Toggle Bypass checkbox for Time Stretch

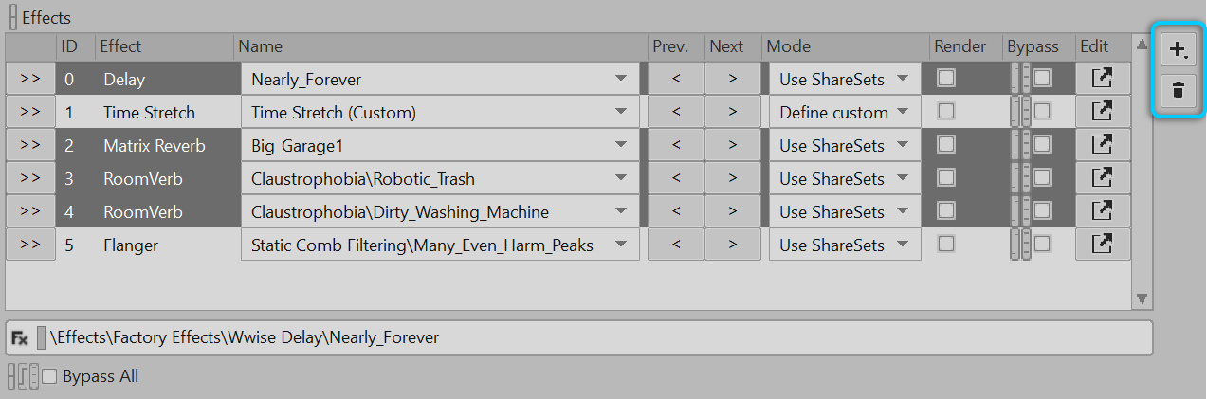pyautogui.click(x=1042, y=112)
